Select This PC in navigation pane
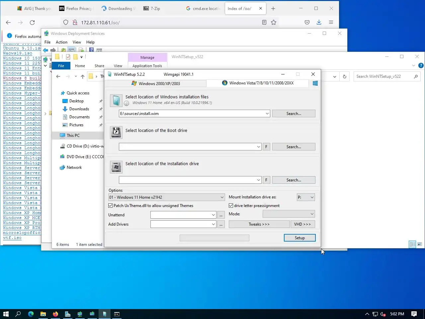Screen dimensions: 425x319 pyautogui.click(x=73, y=136)
